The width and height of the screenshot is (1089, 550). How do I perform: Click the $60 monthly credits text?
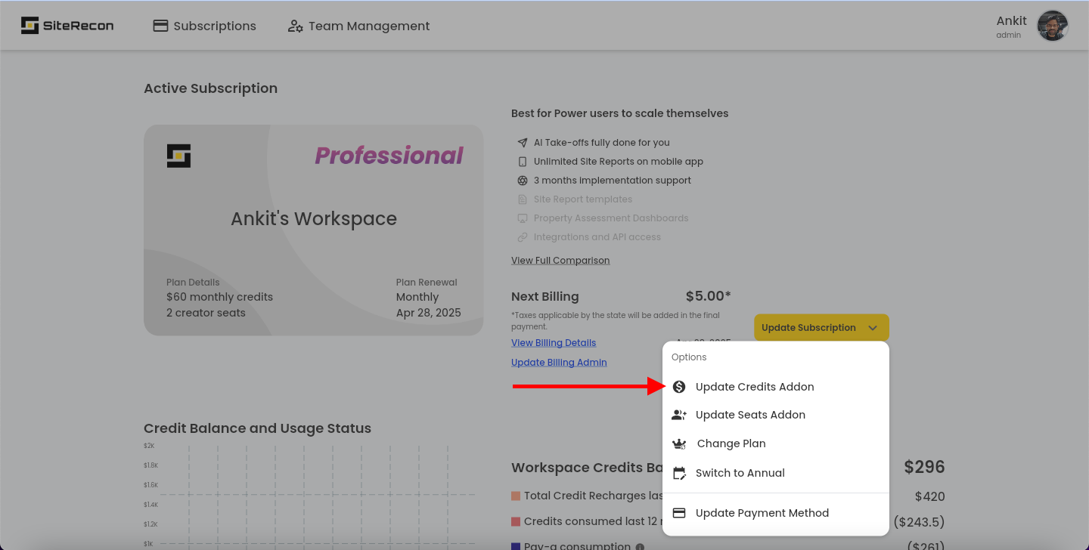(x=219, y=297)
